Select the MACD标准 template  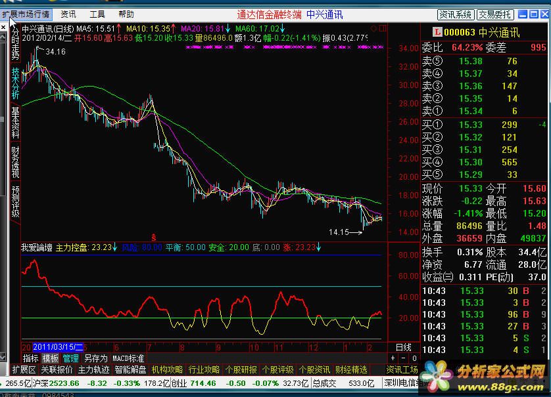point(128,358)
